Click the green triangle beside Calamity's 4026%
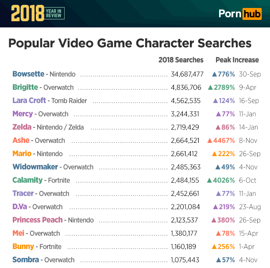270x268 pixels. point(209,180)
